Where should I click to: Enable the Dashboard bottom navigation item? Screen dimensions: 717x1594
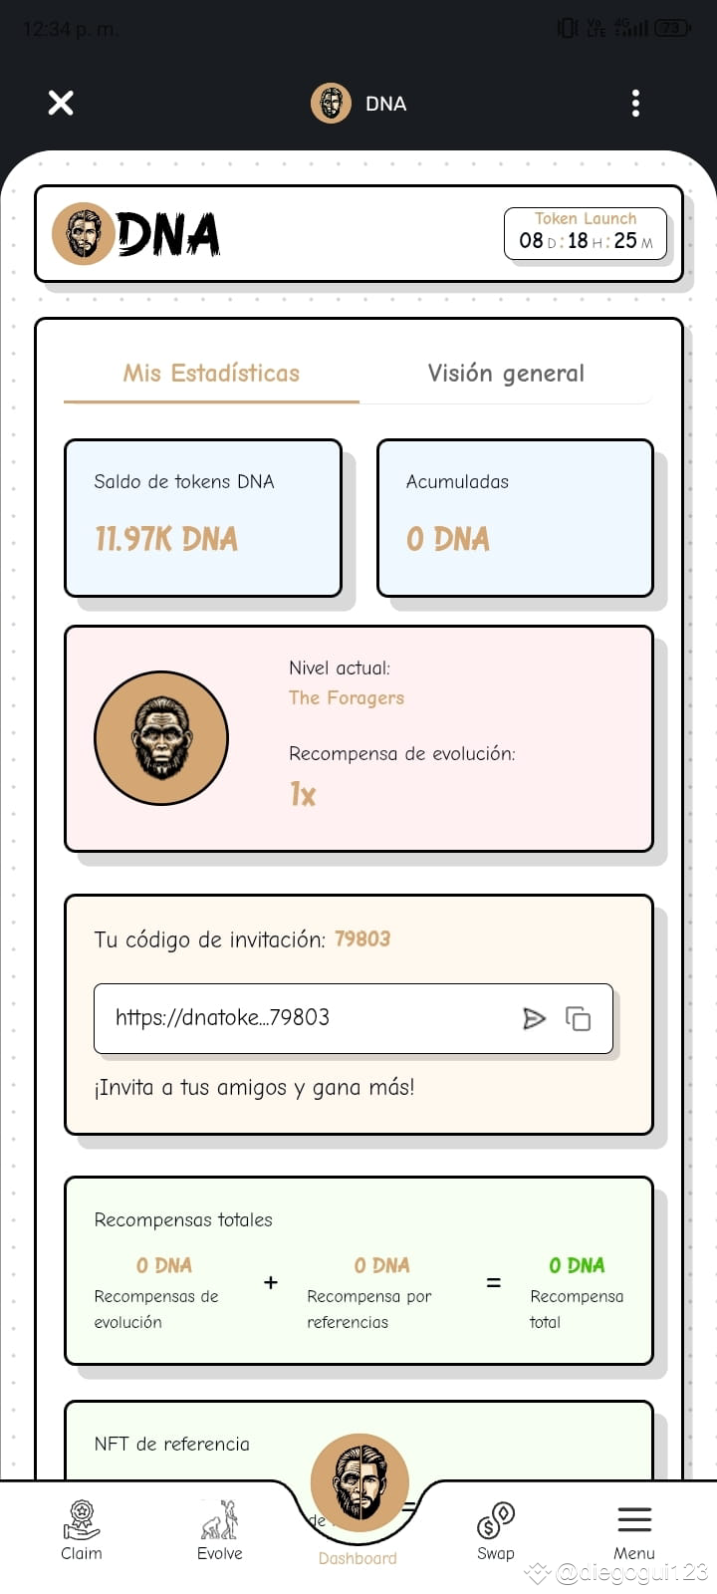358,1557
